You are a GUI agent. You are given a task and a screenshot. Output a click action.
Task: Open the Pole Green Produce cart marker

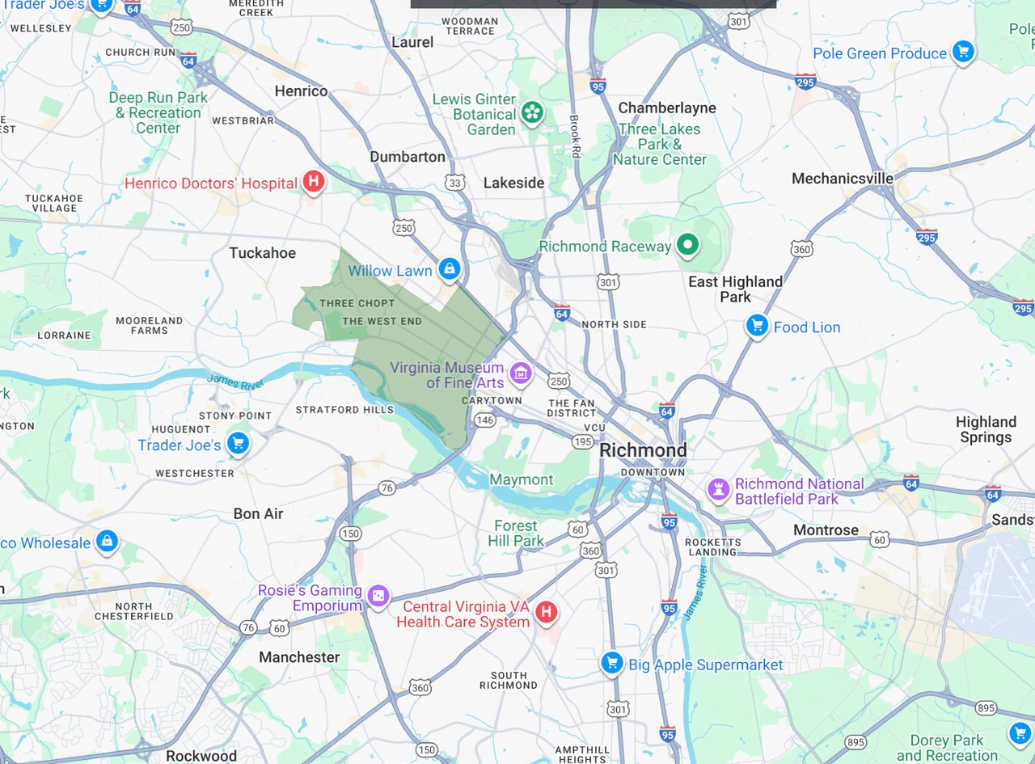click(962, 53)
